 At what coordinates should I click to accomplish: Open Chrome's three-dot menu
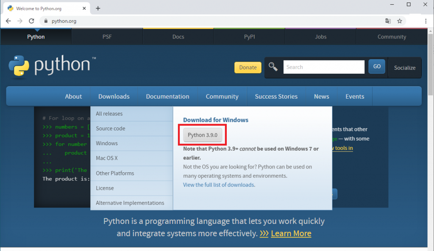(426, 21)
